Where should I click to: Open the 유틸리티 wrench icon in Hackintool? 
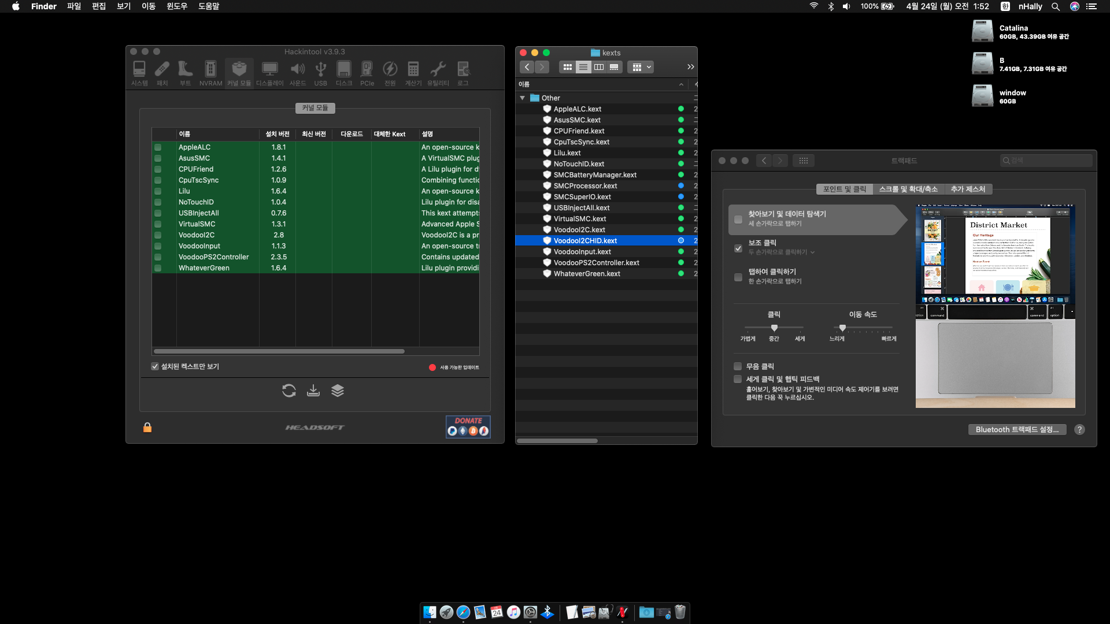pyautogui.click(x=438, y=73)
